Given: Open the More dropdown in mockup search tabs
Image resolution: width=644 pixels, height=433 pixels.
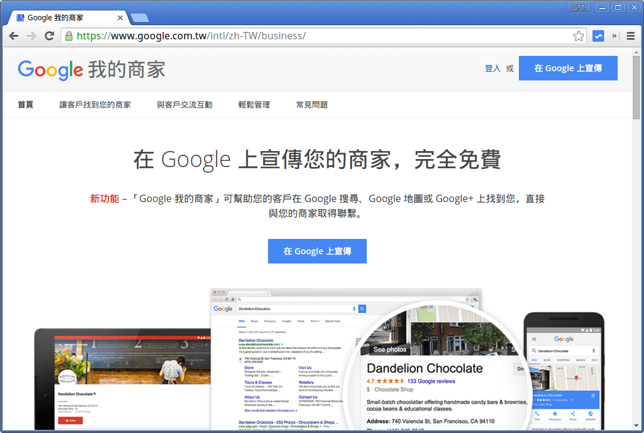Looking at the screenshot, I should click(x=314, y=320).
